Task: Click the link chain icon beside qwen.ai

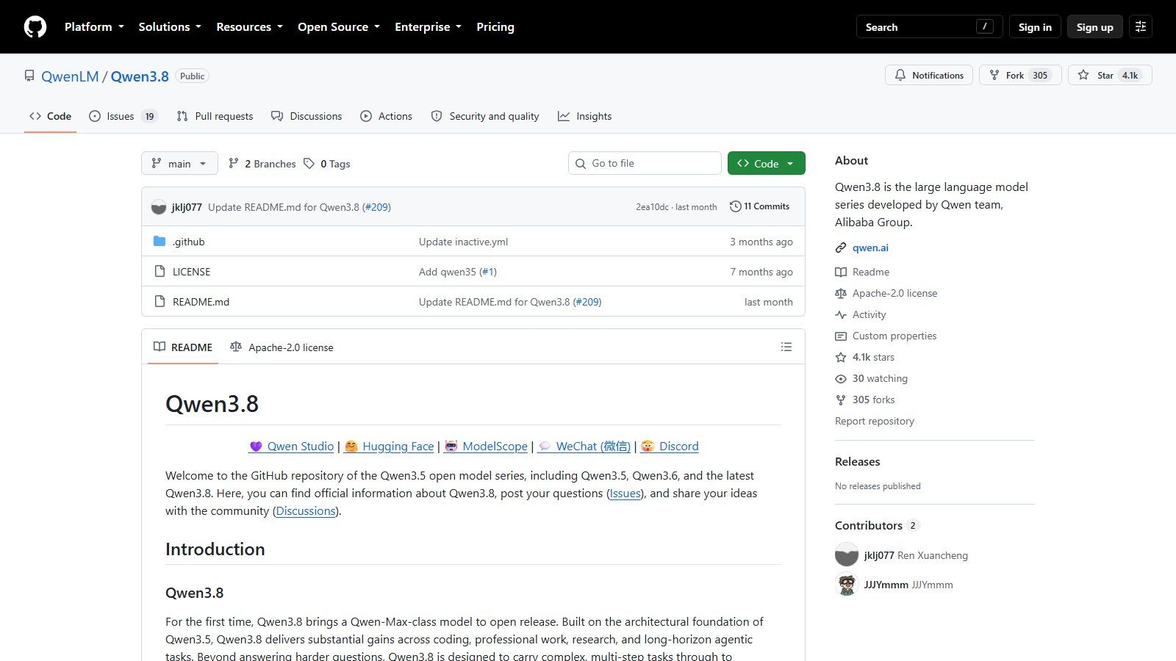Action: 841,248
